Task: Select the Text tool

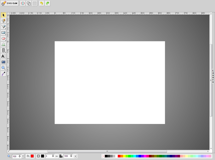Action: [x=3, y=56]
